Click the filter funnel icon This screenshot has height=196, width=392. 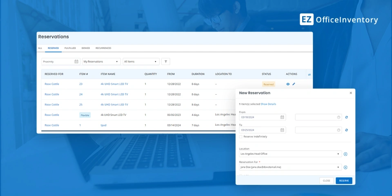coord(165,62)
